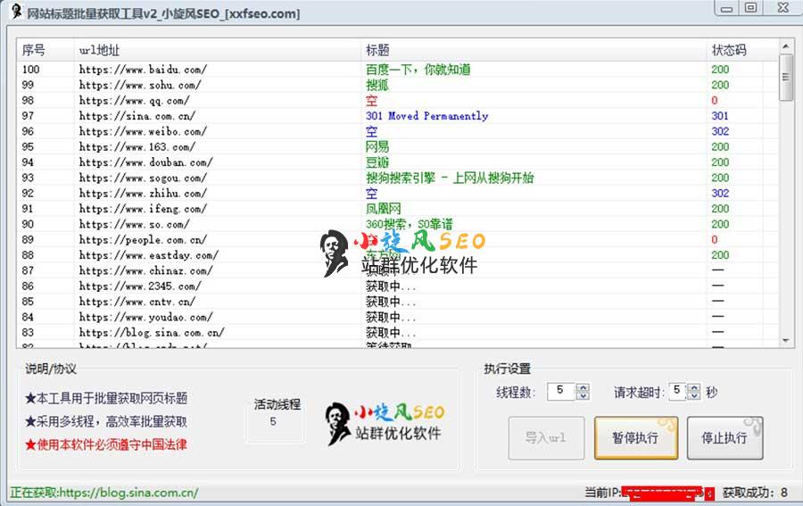This screenshot has height=506, width=803.
Task: Click the ★本工具用于批量获取网页标题 line
Action: tap(106, 398)
